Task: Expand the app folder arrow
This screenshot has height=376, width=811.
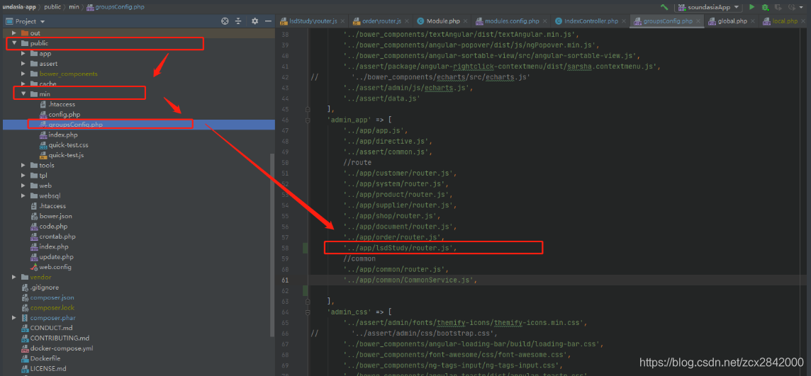Action: point(23,54)
